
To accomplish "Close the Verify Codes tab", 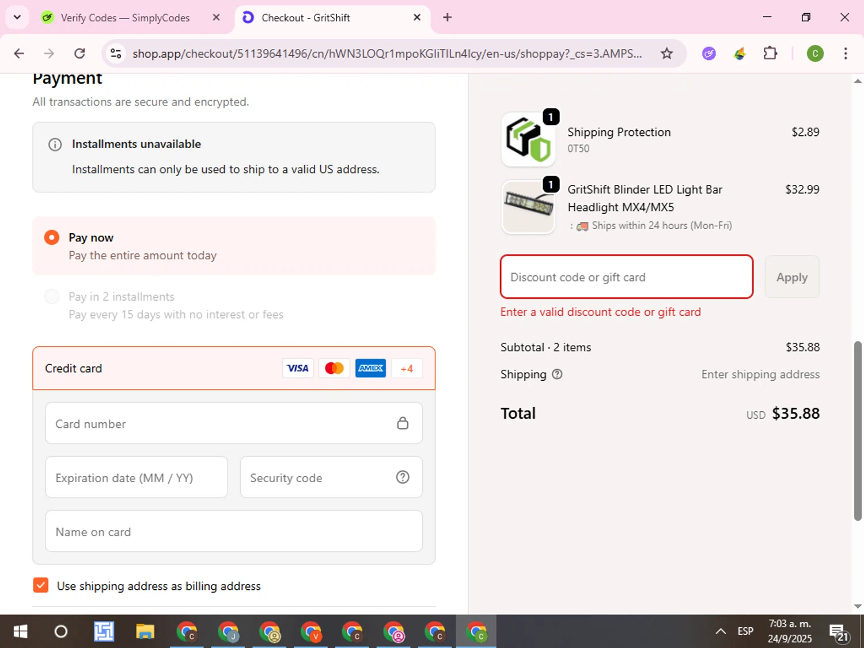I will click(216, 17).
